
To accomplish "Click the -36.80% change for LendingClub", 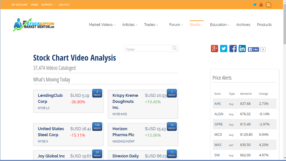I will tap(77, 102).
